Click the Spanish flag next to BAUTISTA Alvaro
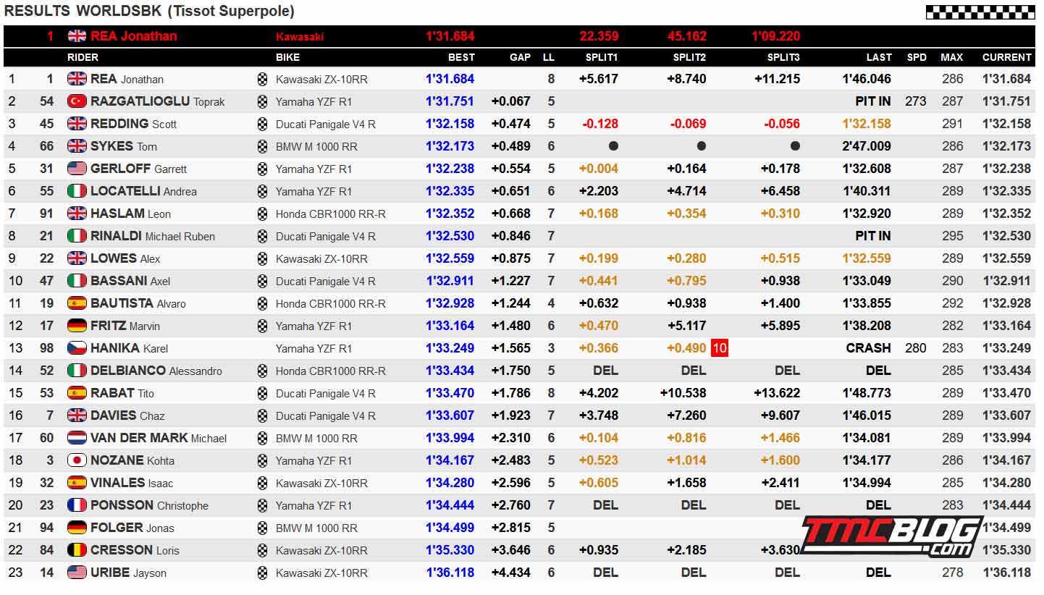The width and height of the screenshot is (1044, 595). pyautogui.click(x=77, y=303)
